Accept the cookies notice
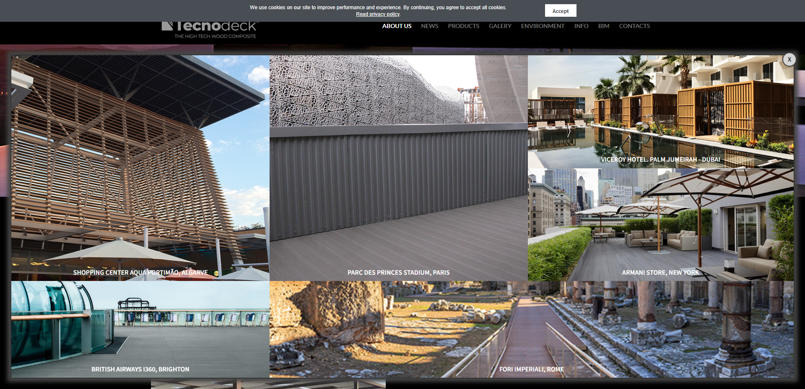 tap(560, 11)
